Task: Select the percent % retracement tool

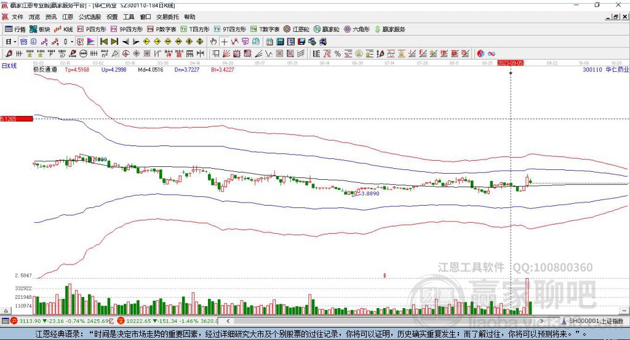Action: [x=338, y=54]
